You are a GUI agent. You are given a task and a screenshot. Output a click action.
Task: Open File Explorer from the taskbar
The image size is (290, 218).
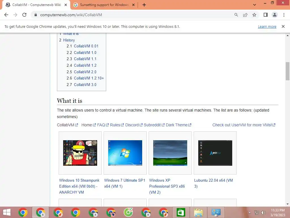coord(198,212)
